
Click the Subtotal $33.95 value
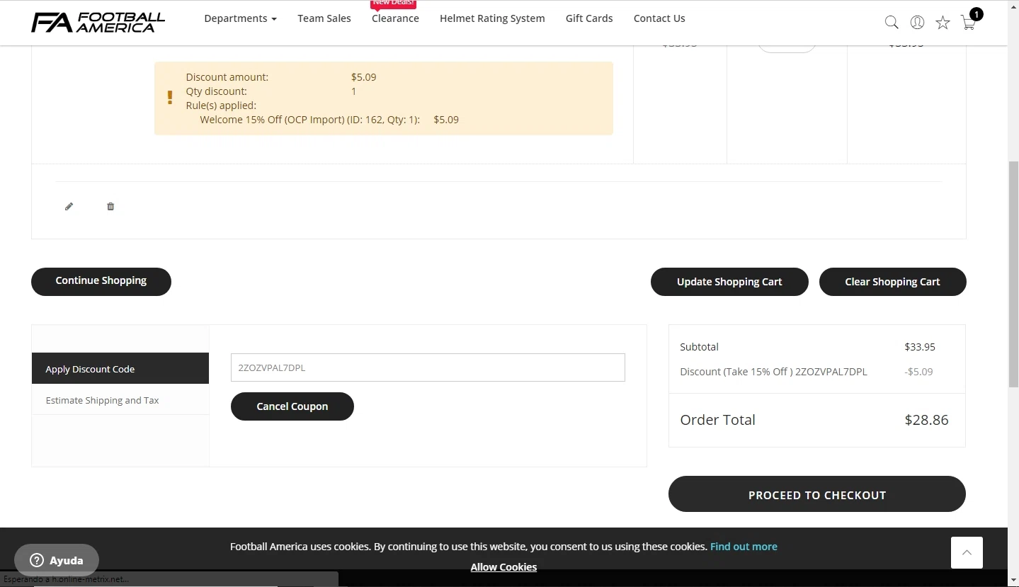tap(920, 347)
